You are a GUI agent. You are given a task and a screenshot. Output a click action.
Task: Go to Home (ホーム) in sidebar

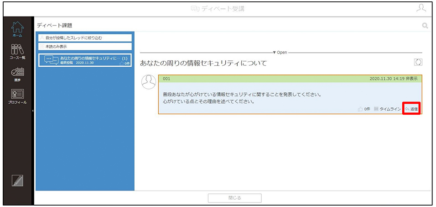tap(17, 29)
